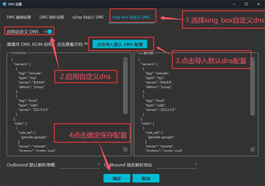This screenshot has height=186, width=265.
Task: Close the DNS 设置 window
Action: (x=259, y=4)
